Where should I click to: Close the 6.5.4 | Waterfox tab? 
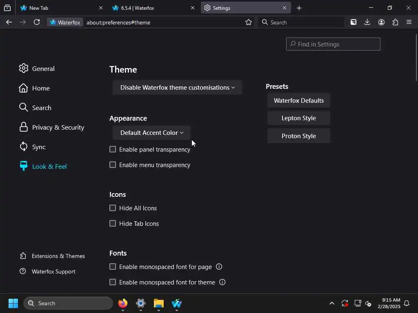coord(193,8)
